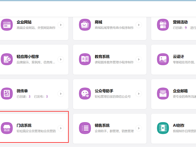Expand 商城 card using the chevron
Viewport: 196px width, 147px height.
[139, 25]
